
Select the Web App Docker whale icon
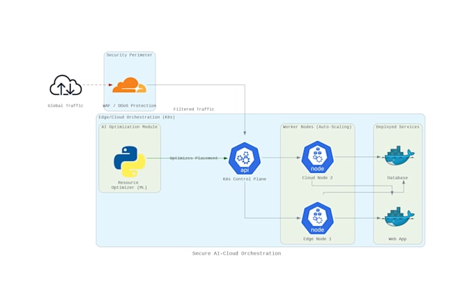point(399,217)
